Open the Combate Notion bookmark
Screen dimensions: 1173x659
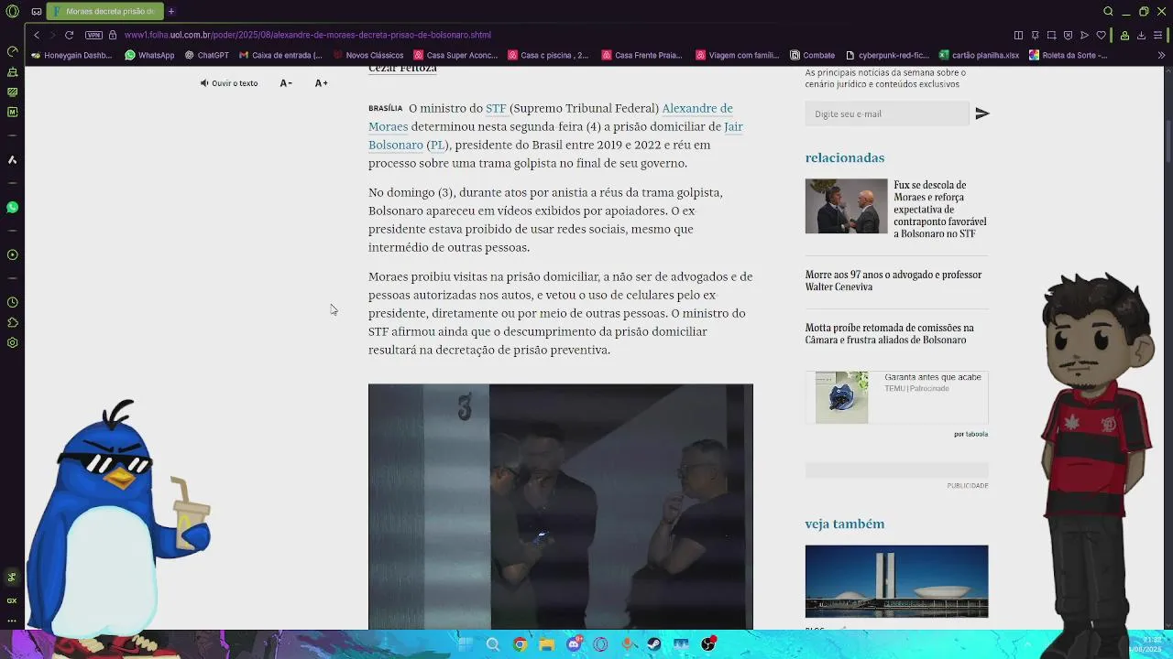coord(813,55)
